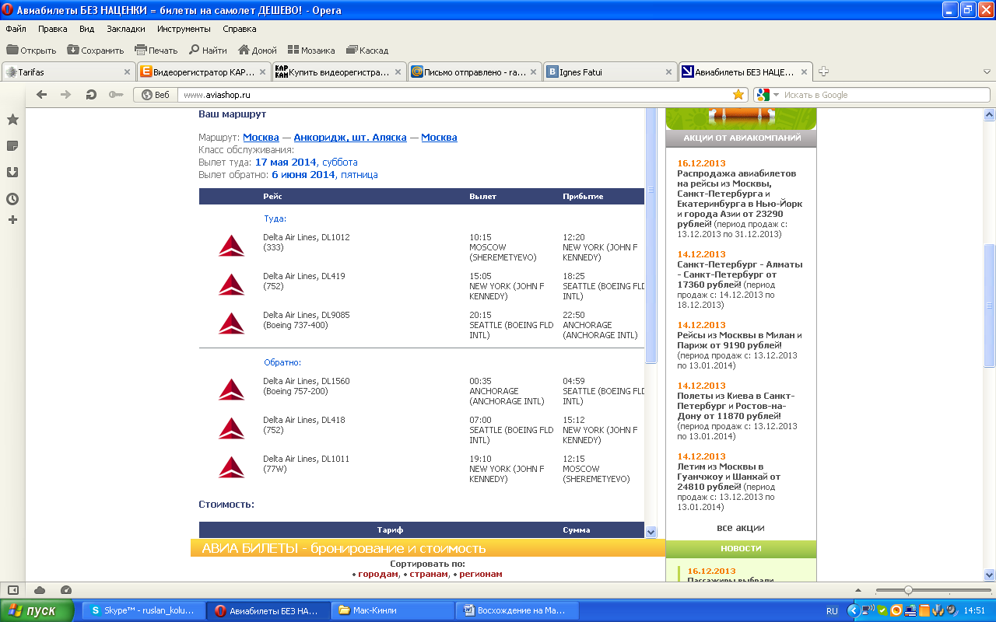Screen dimensions: 996x622
Task: Sort by регионам link
Action: (x=481, y=575)
